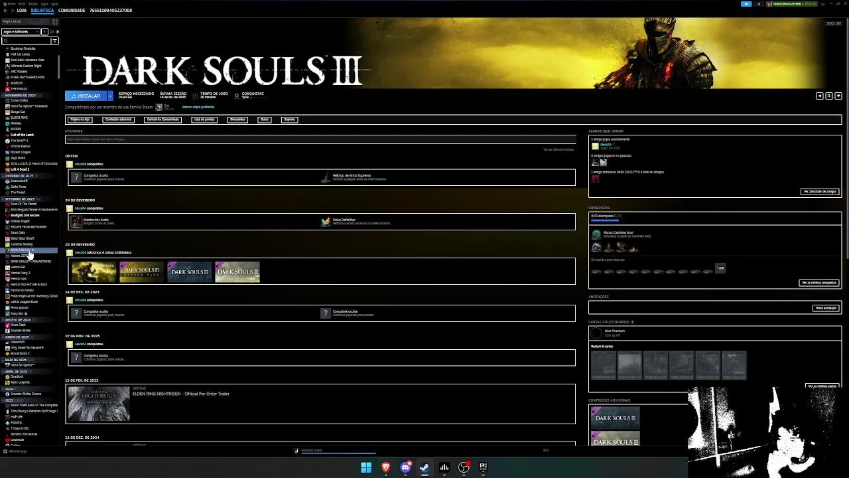Open OBS Studio from the taskbar

464,467
